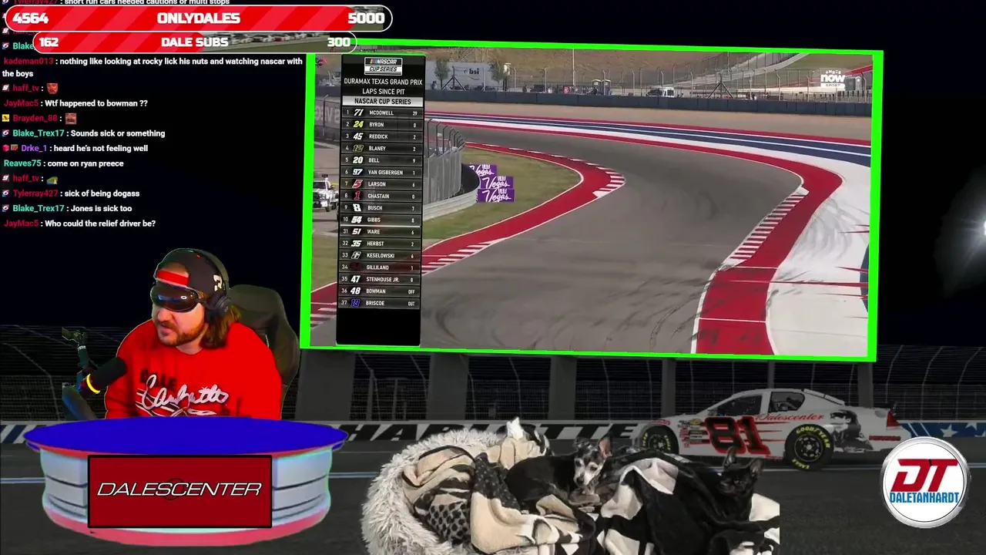Click the ONLYDALES goal progress bar
The width and height of the screenshot is (986, 555).
pos(197,18)
